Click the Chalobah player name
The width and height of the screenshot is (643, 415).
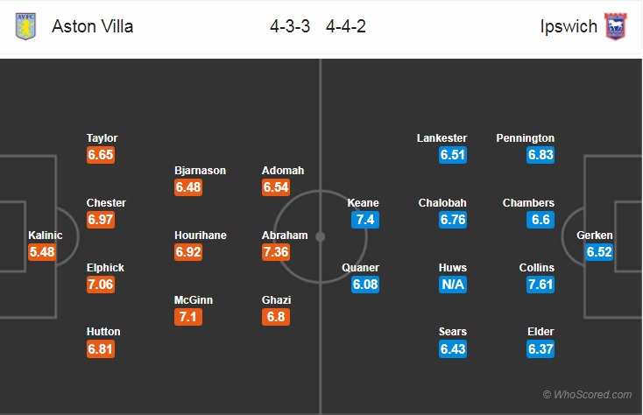(x=442, y=203)
